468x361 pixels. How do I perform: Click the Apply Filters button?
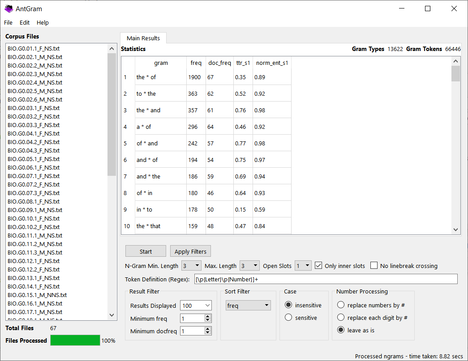pyautogui.click(x=190, y=251)
